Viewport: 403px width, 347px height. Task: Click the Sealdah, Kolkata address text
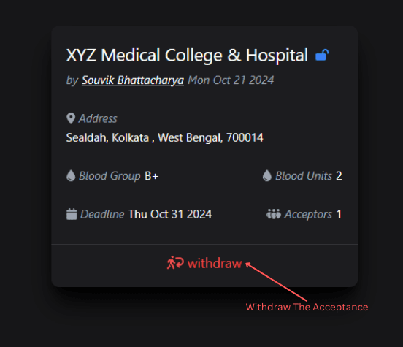click(165, 137)
